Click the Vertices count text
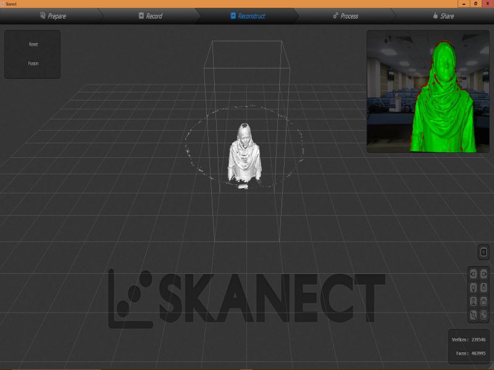The image size is (494, 370). coord(469,340)
